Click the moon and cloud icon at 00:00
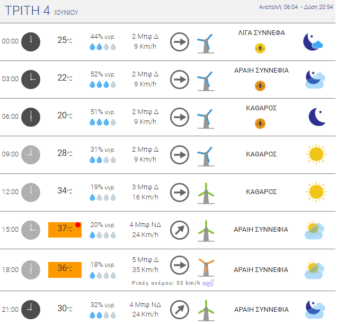This screenshot has height=324, width=337. pyautogui.click(x=313, y=42)
